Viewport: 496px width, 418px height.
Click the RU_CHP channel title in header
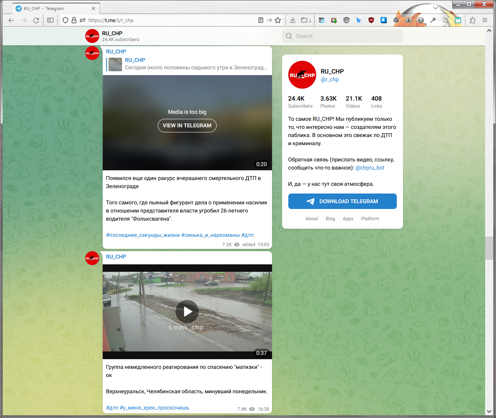[112, 33]
